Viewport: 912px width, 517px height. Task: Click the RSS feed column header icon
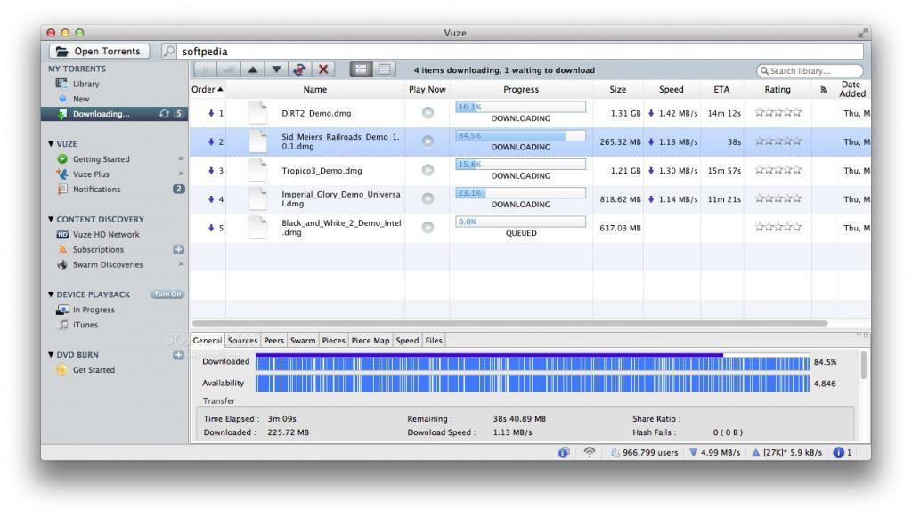pyautogui.click(x=824, y=90)
